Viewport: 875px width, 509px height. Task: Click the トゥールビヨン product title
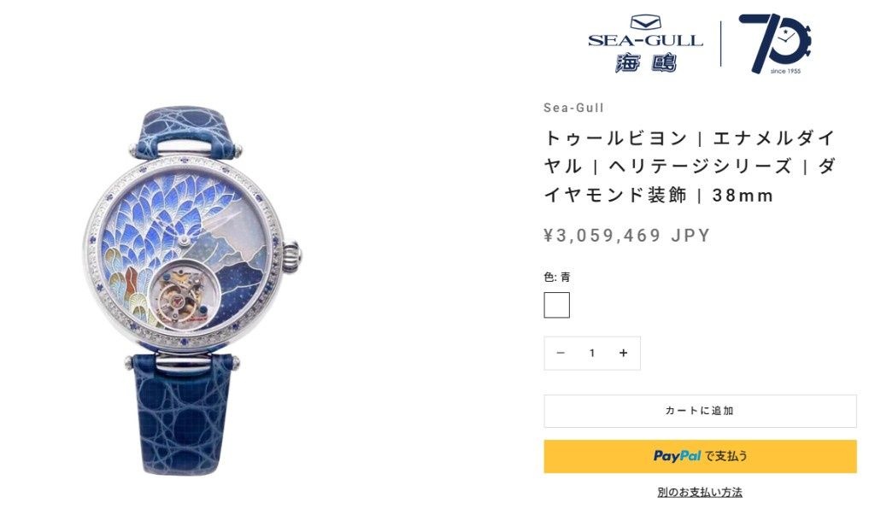tap(690, 167)
